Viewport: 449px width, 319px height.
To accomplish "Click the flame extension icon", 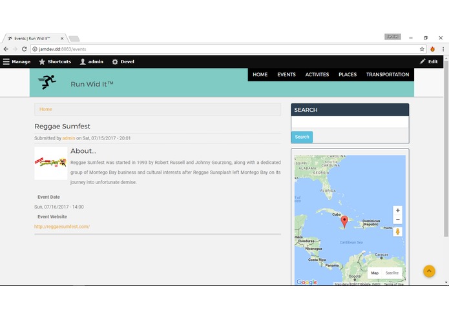I will point(432,49).
